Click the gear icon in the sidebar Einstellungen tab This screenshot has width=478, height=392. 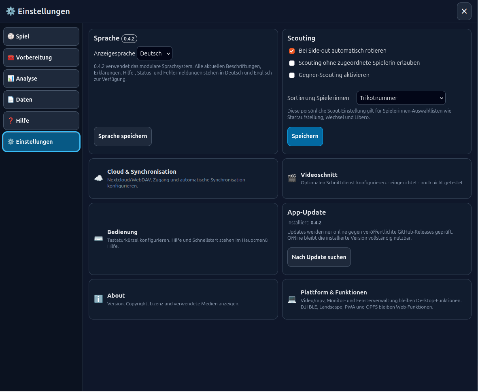coord(11,142)
